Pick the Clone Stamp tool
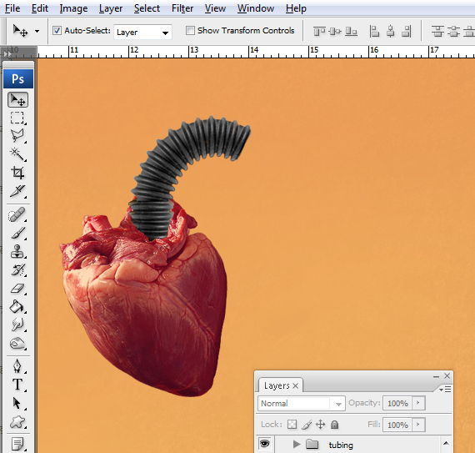Viewport: 475px width, 453px height. (17, 252)
